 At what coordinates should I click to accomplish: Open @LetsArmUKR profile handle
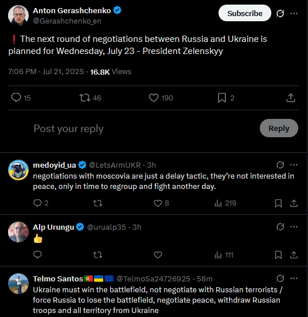click(x=115, y=165)
